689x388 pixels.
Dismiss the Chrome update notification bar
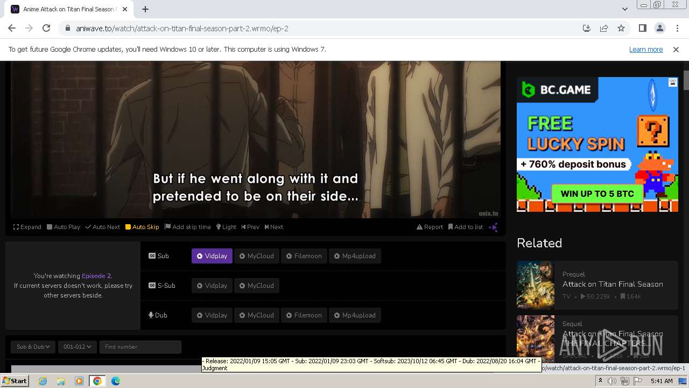(676, 49)
